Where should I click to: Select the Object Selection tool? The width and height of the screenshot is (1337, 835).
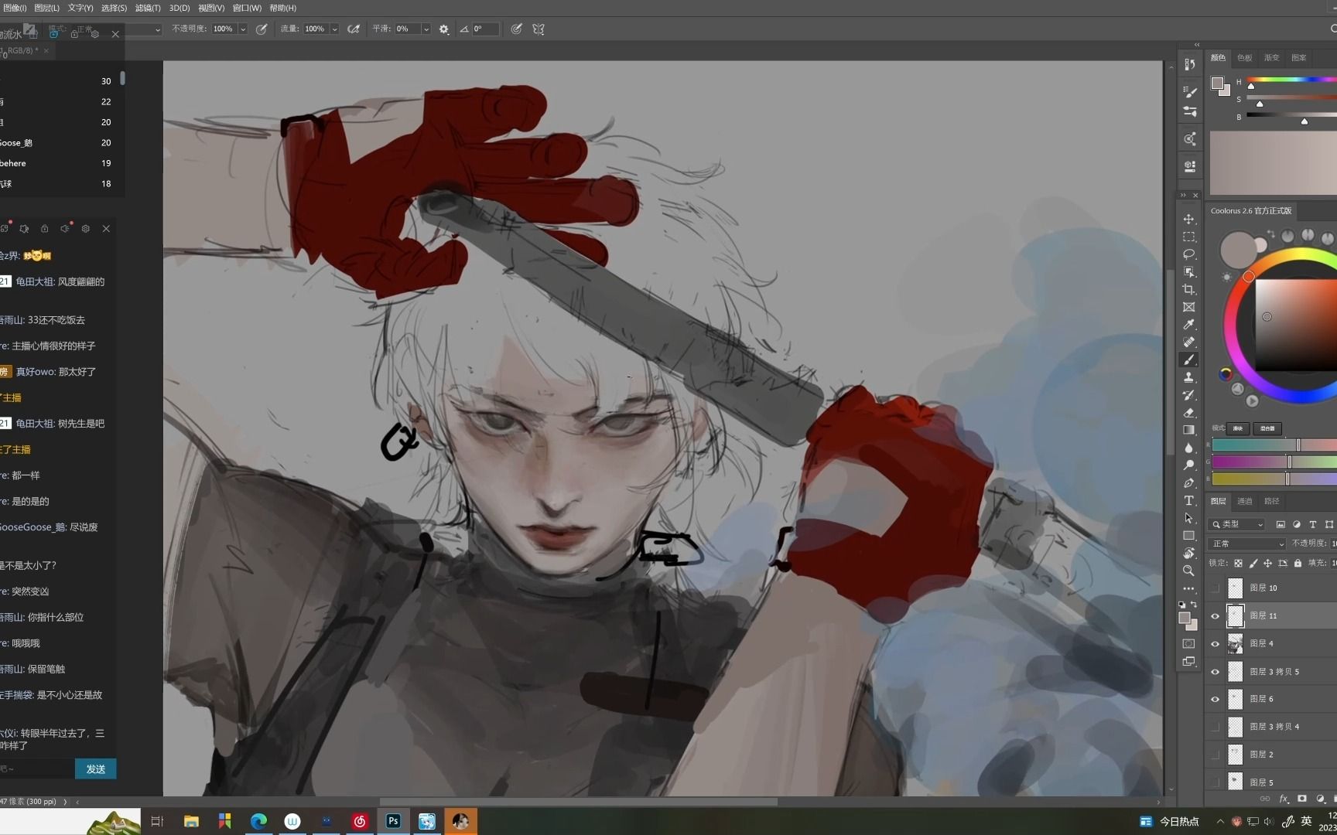tap(1189, 272)
